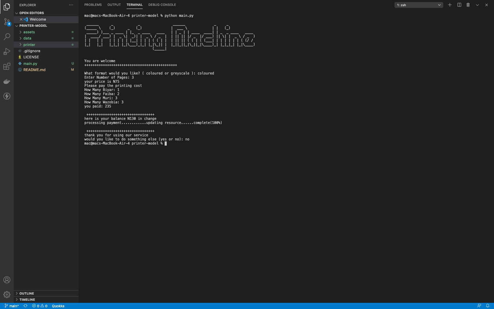Close the Welcome editor tab

click(21, 19)
